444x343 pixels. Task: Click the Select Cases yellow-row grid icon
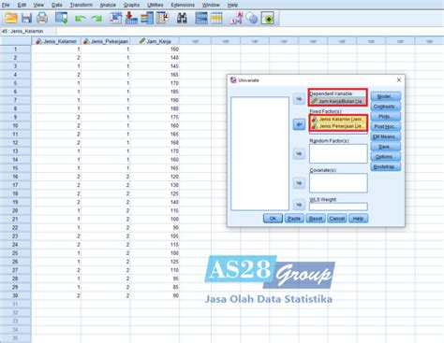(x=216, y=18)
